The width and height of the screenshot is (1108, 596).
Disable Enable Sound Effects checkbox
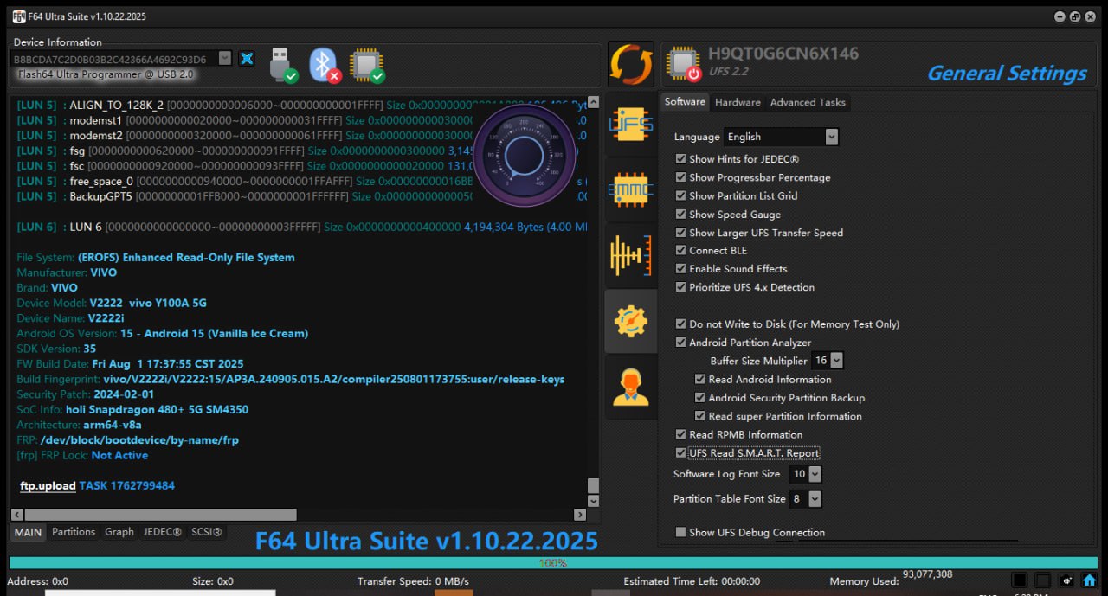coord(680,269)
